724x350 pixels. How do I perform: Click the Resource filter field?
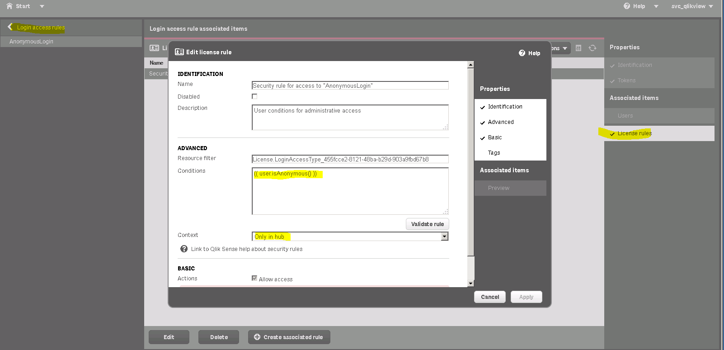click(x=350, y=159)
